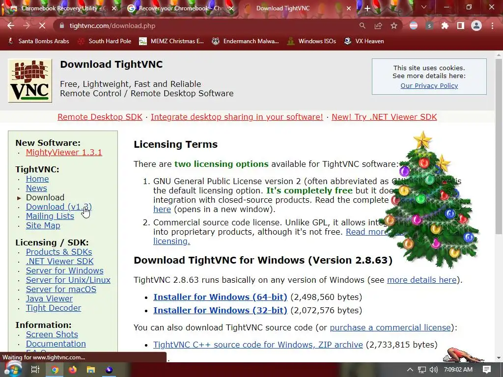Open MightyViewer 1.3.1 link
Screen dimensions: 503x377
click(x=64, y=152)
